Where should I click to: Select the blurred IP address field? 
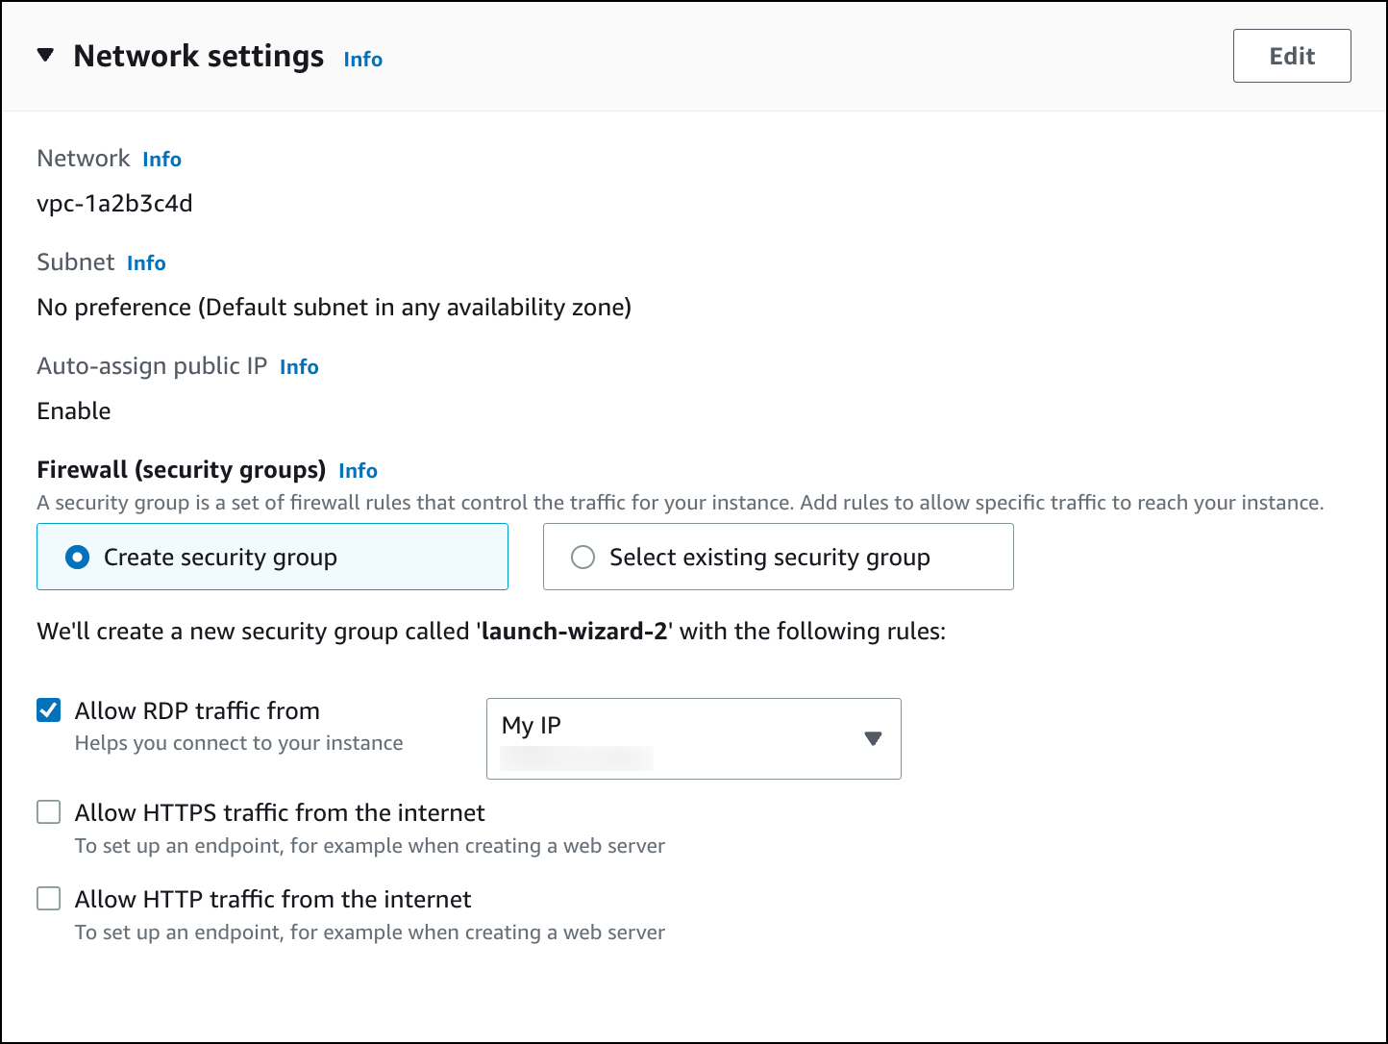(574, 758)
